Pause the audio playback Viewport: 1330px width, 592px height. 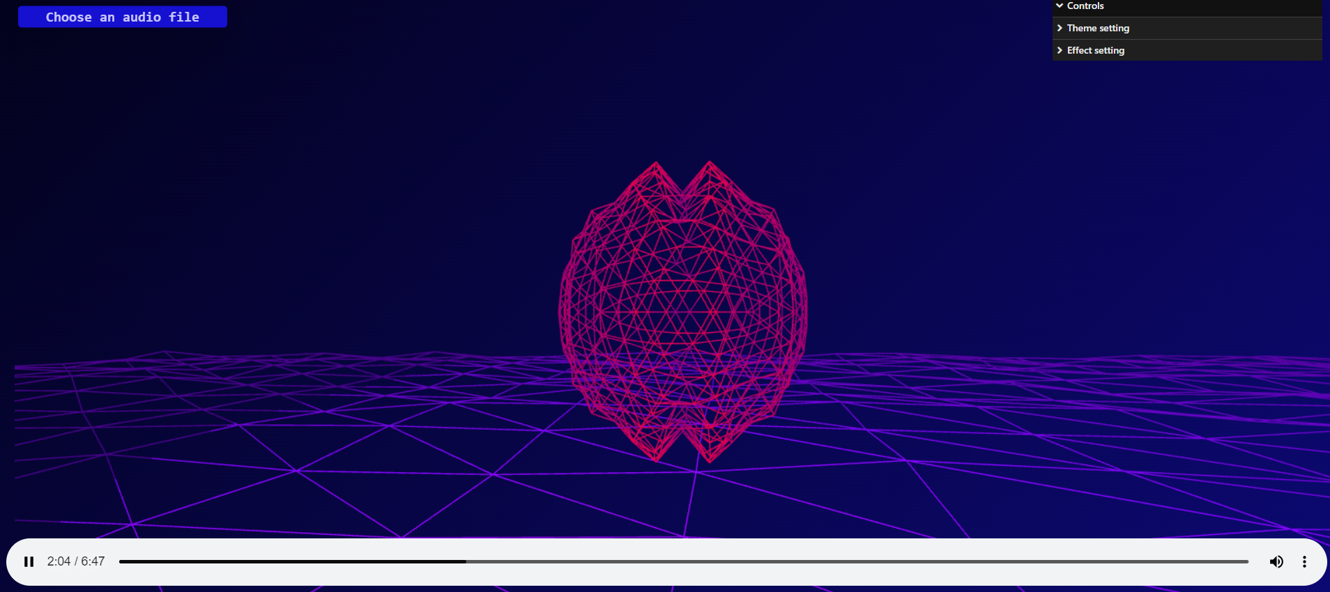click(29, 561)
